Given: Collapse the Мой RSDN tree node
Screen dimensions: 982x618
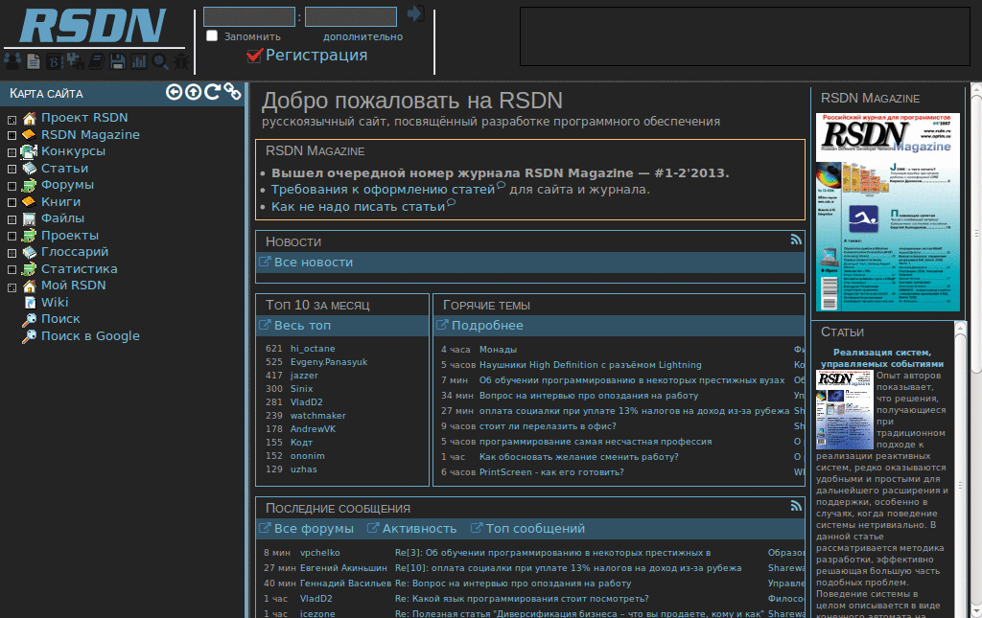Looking at the screenshot, I should 12,285.
